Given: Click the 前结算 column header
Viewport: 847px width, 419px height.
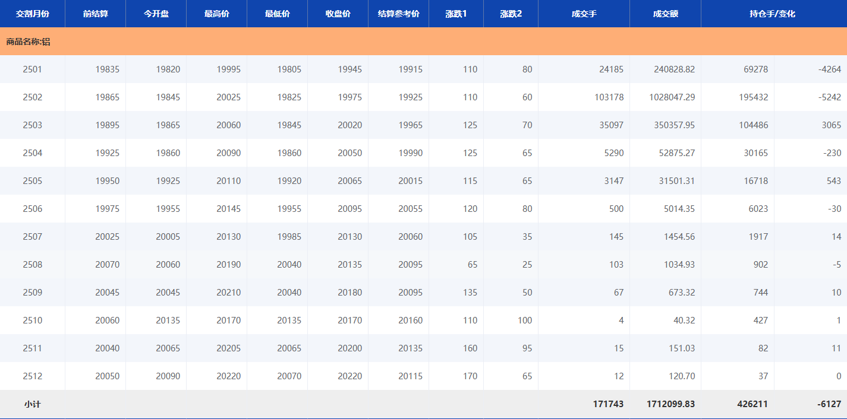Looking at the screenshot, I should 95,14.
